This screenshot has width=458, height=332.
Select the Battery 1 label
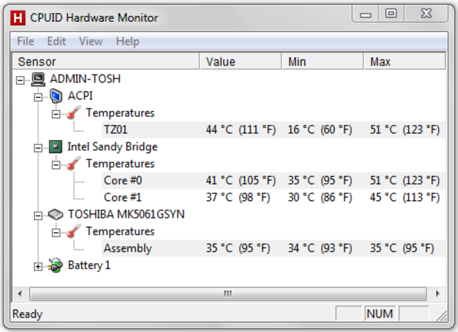89,265
